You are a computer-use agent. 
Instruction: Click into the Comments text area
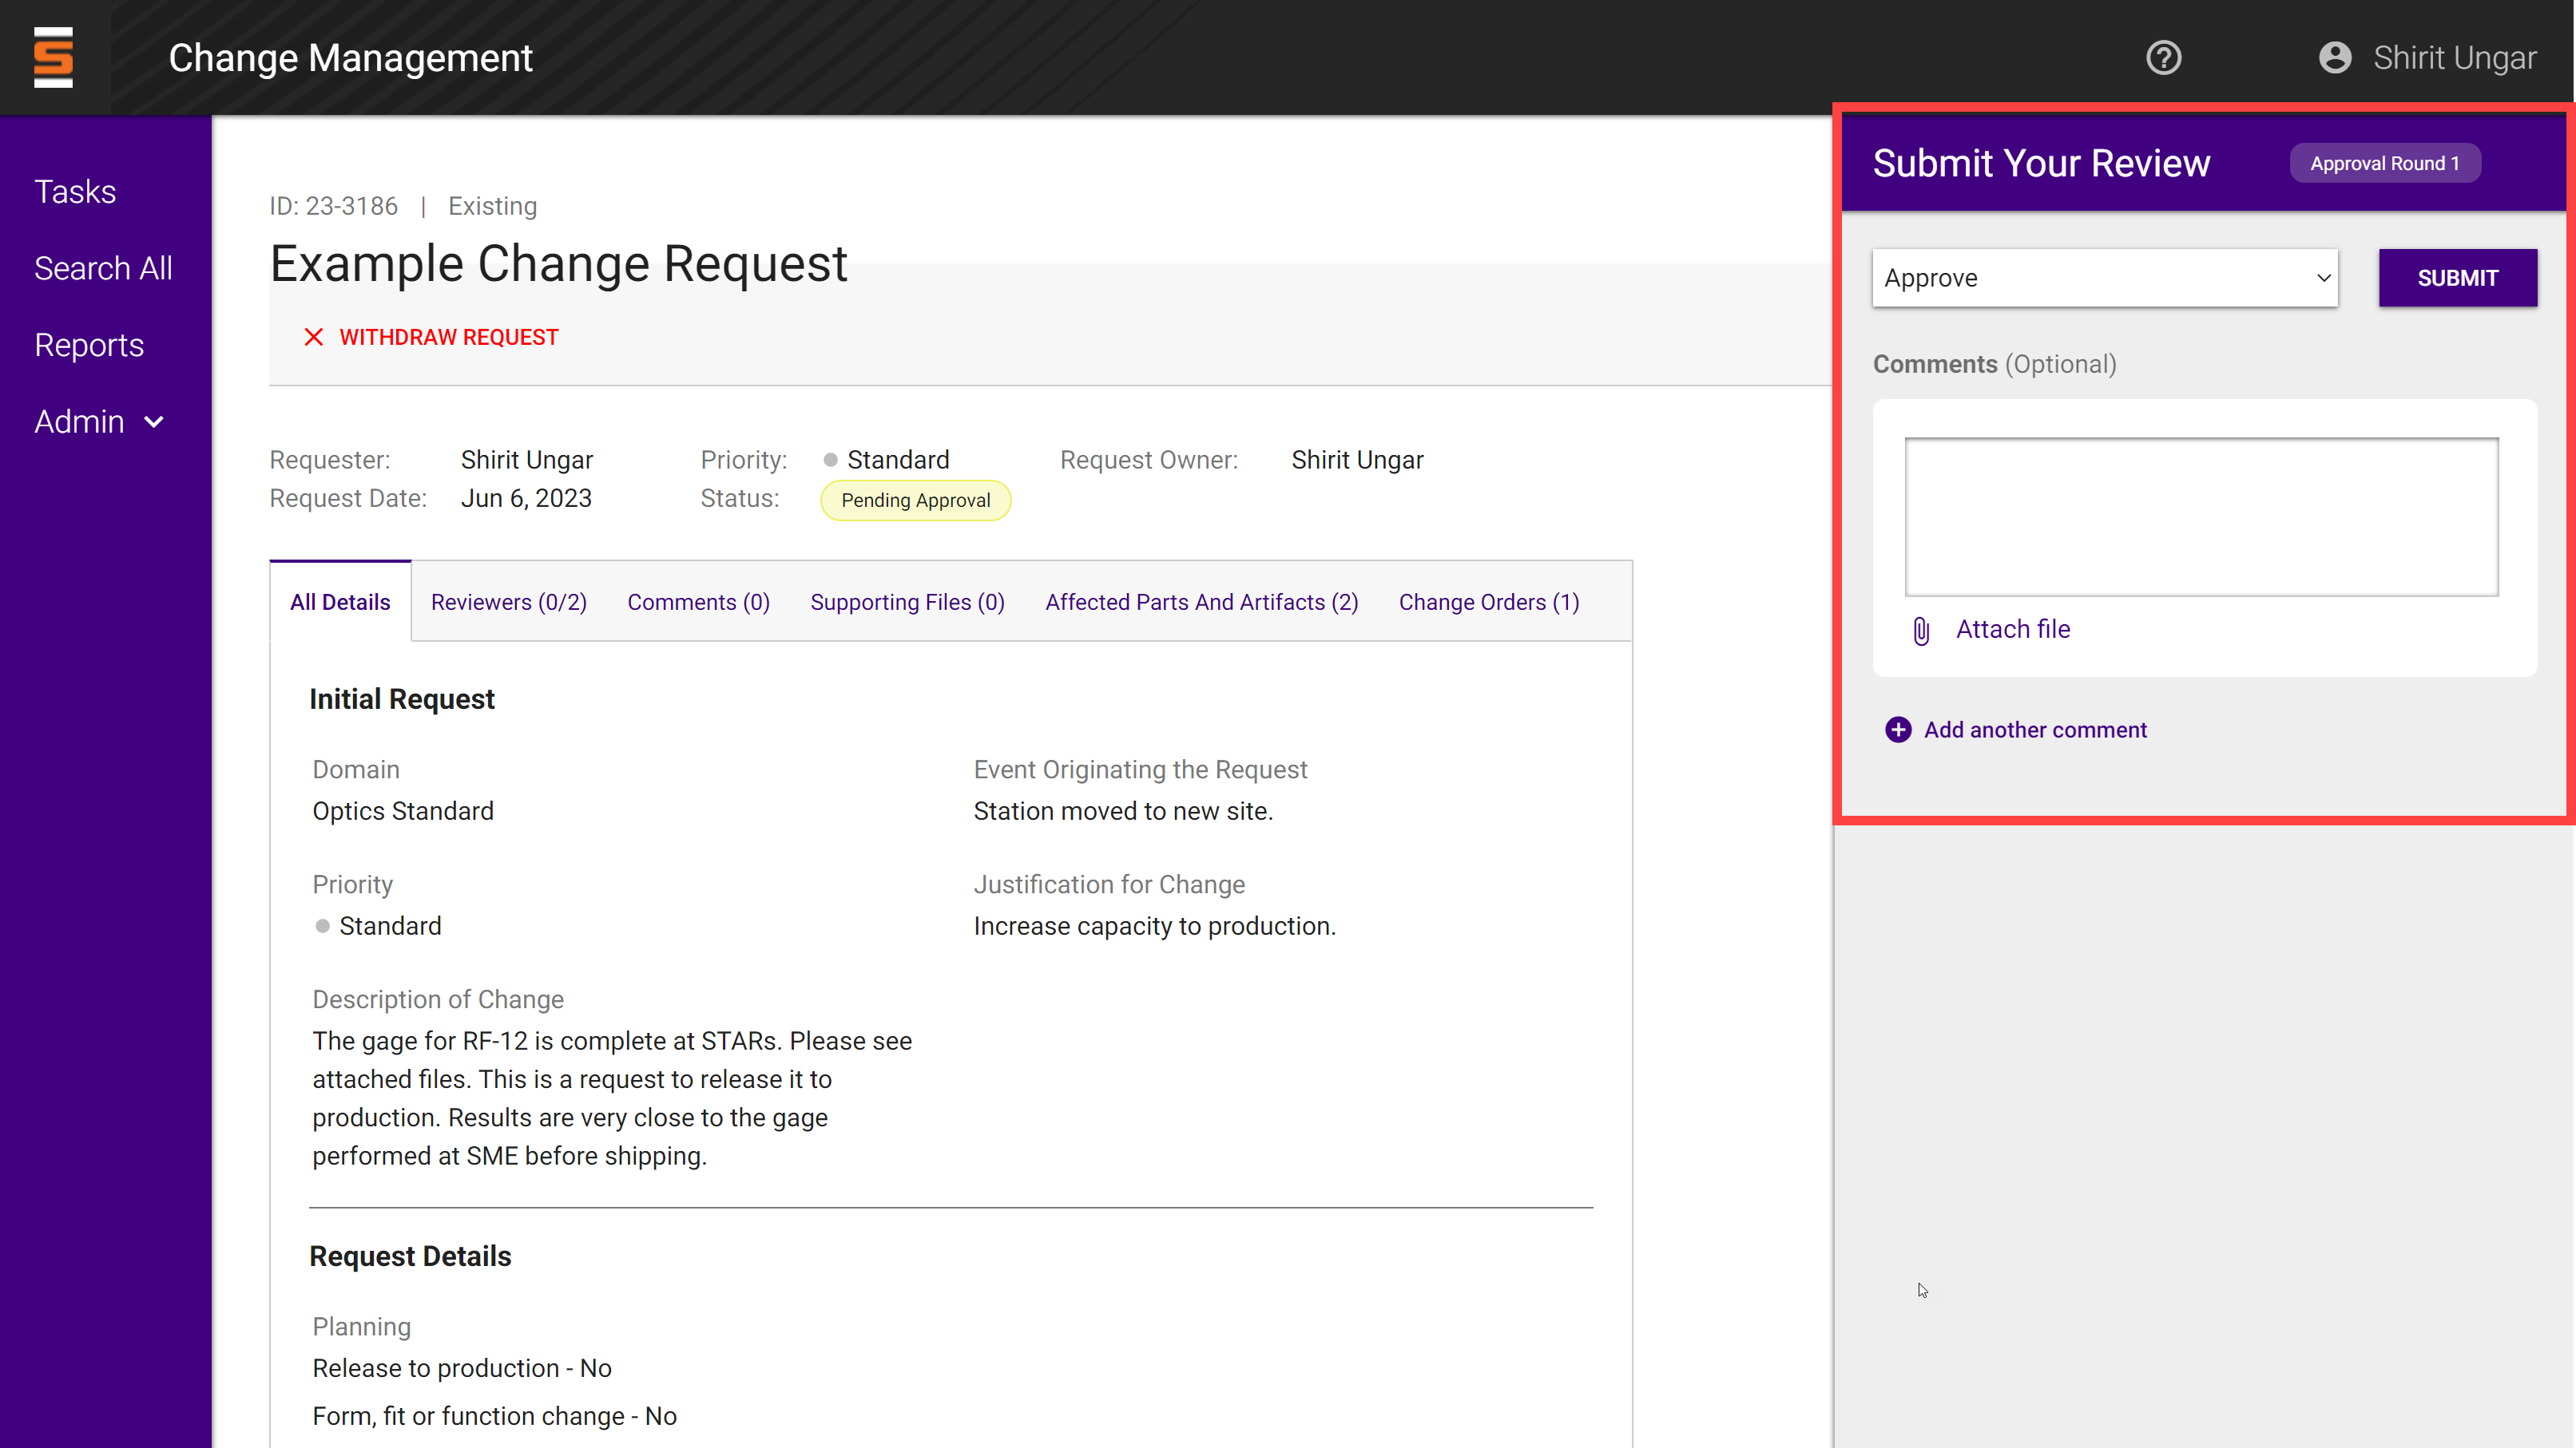[x=2200, y=516]
